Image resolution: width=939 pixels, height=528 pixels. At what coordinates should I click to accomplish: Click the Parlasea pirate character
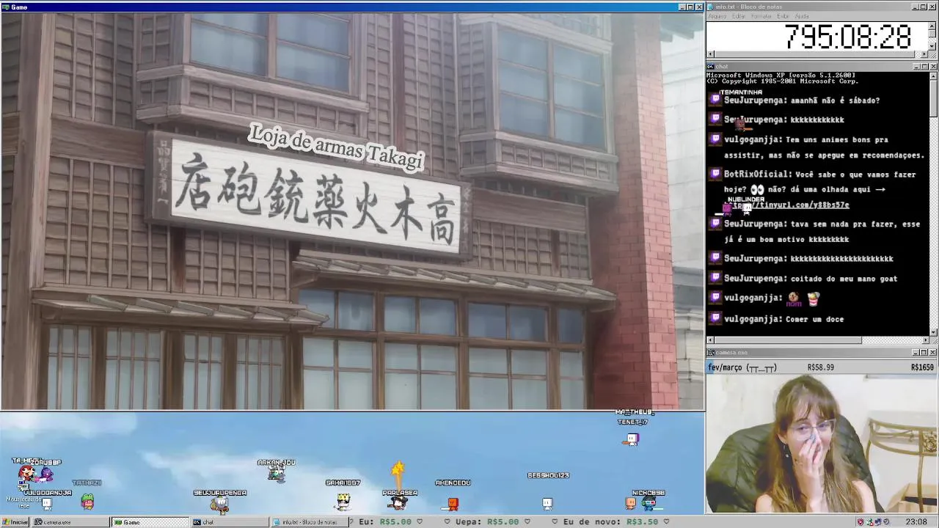click(398, 502)
